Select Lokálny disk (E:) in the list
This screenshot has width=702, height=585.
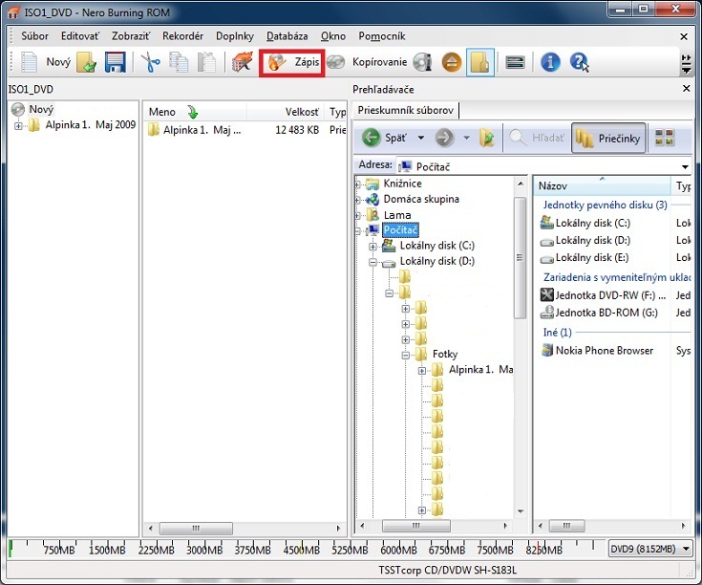point(592,258)
